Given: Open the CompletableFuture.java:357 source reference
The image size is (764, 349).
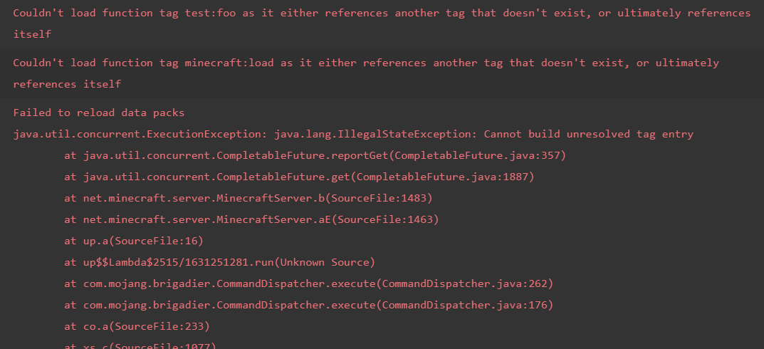Looking at the screenshot, I should click(x=487, y=155).
